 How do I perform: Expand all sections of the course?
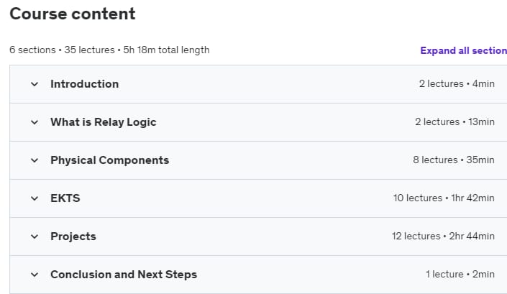click(x=463, y=50)
